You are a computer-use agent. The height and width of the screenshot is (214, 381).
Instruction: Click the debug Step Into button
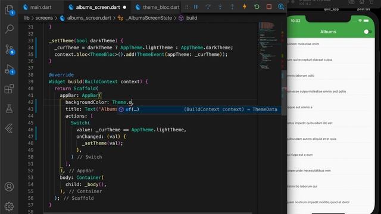[x=220, y=7]
